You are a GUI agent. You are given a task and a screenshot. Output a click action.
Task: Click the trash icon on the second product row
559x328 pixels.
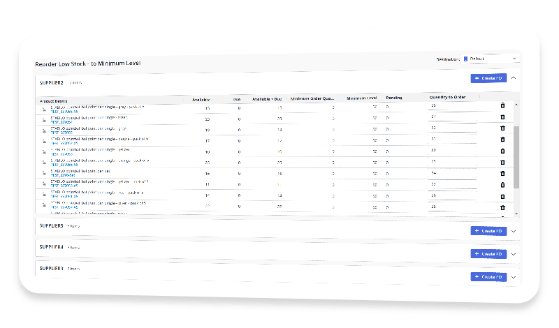pyautogui.click(x=502, y=117)
